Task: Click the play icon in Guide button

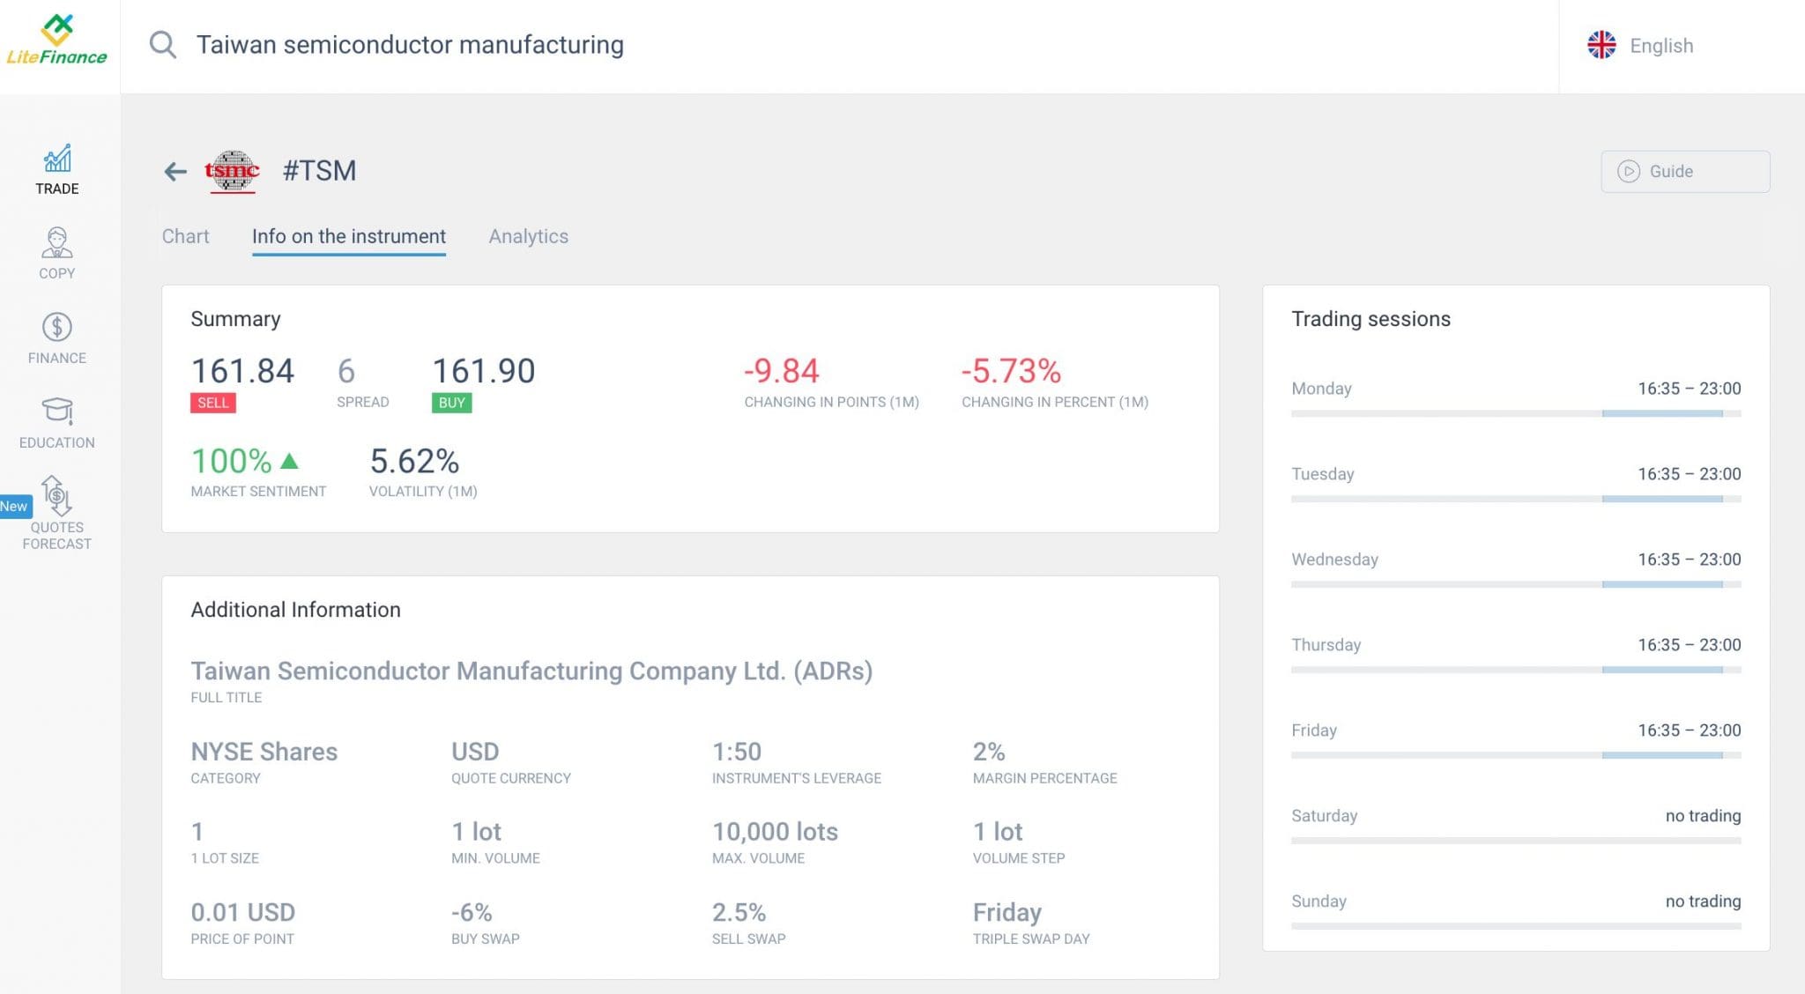Action: coord(1628,171)
